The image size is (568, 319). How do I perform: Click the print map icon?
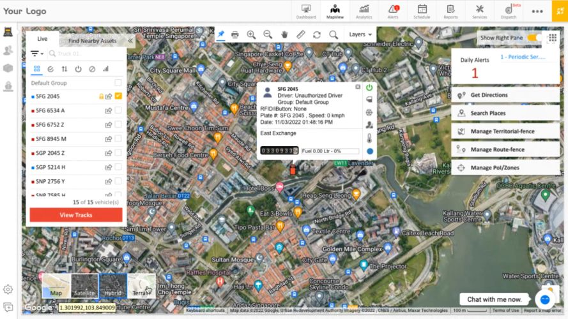tap(234, 34)
